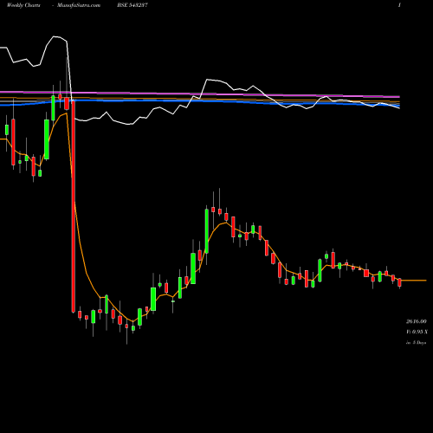
Task: Click the 'Weekly Charts' title text
Action: coord(23,5)
